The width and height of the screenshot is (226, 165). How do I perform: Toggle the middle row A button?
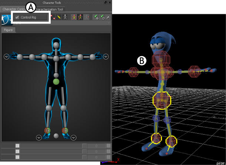point(108,151)
